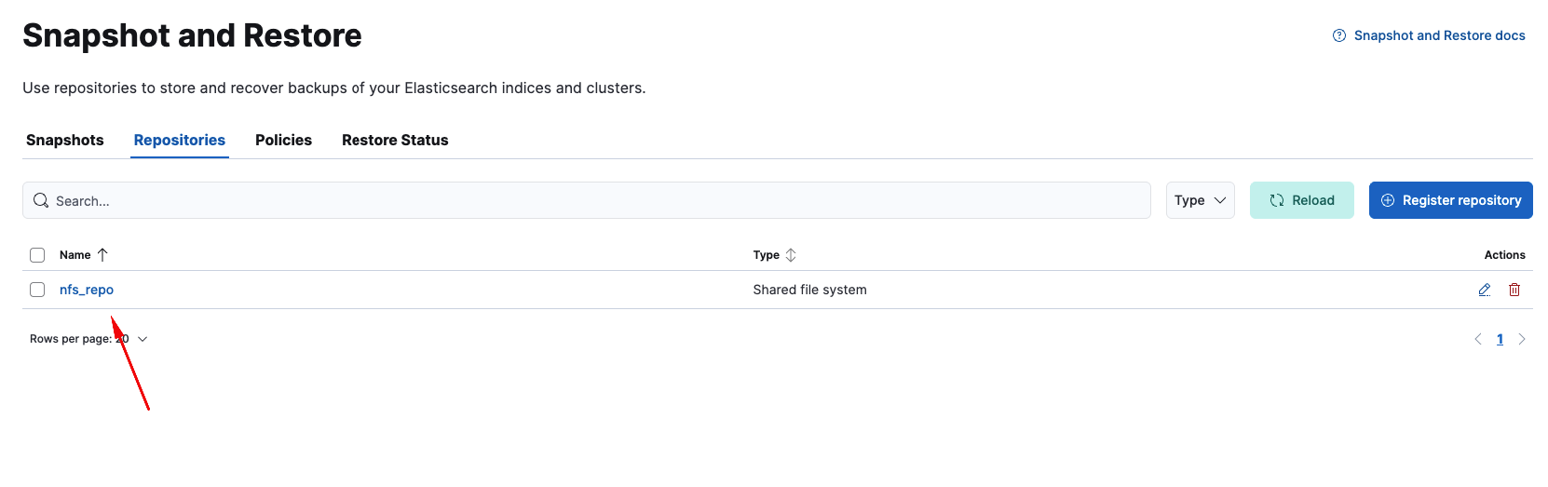Click the search magnifier icon
The image size is (1548, 487).
click(x=41, y=200)
